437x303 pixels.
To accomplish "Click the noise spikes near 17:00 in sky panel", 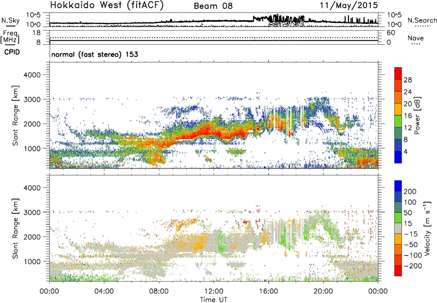I will click(x=287, y=19).
